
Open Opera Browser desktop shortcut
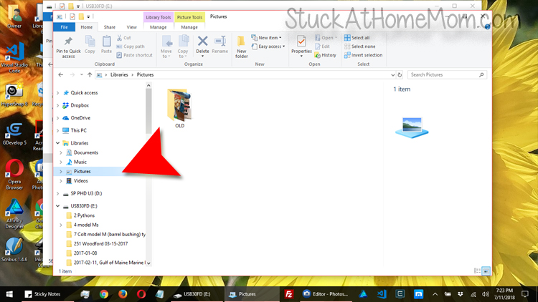click(14, 175)
